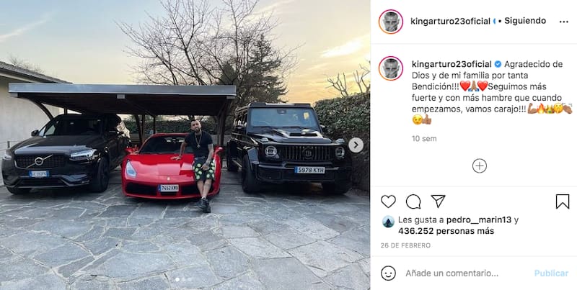Image resolution: width=577 pixels, height=290 pixels.
Task: Save the post with the bookmark icon
Action: click(563, 201)
